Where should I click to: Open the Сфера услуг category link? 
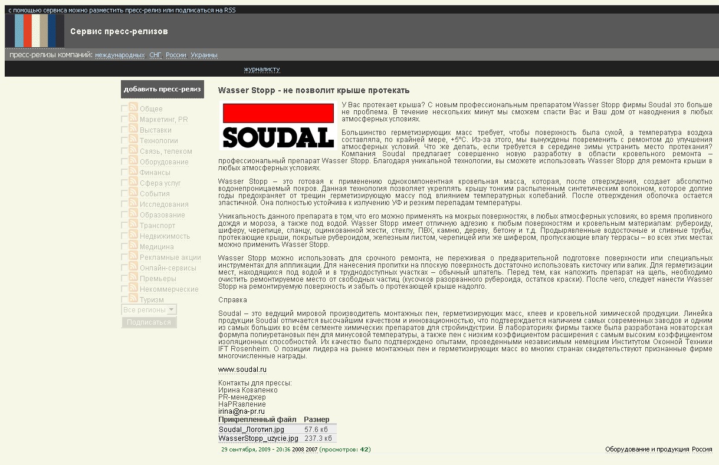click(x=160, y=183)
